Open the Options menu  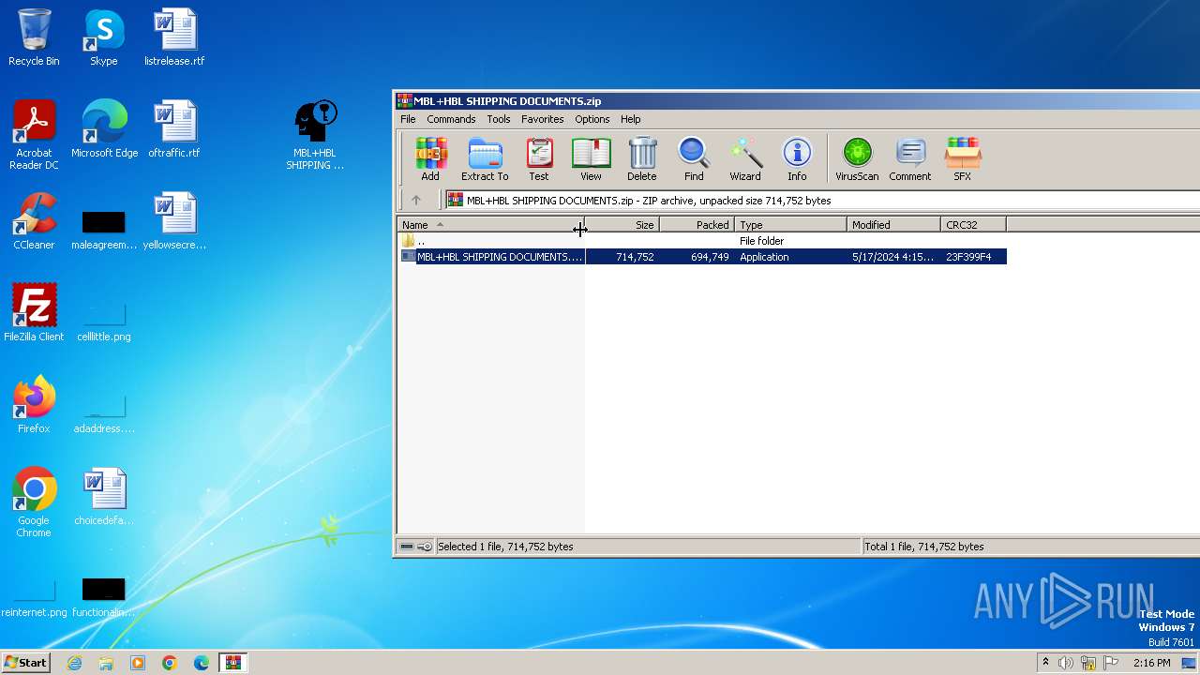coord(592,119)
